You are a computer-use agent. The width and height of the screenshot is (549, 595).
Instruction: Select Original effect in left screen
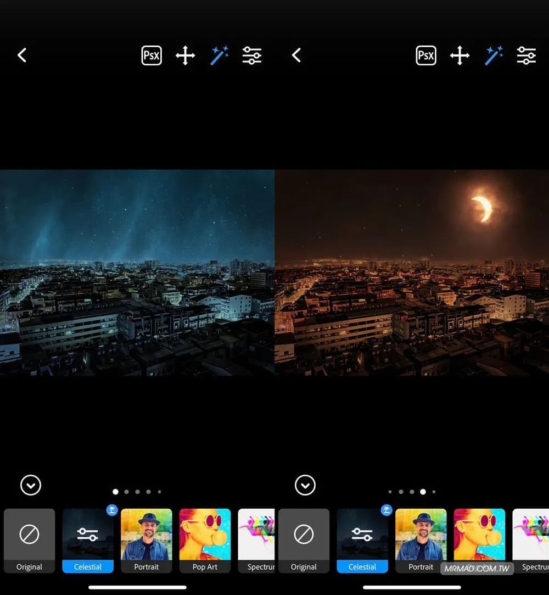coord(29,541)
